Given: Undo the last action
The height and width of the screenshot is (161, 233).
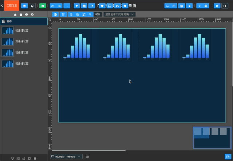Looking at the screenshot, I should coord(52,6).
